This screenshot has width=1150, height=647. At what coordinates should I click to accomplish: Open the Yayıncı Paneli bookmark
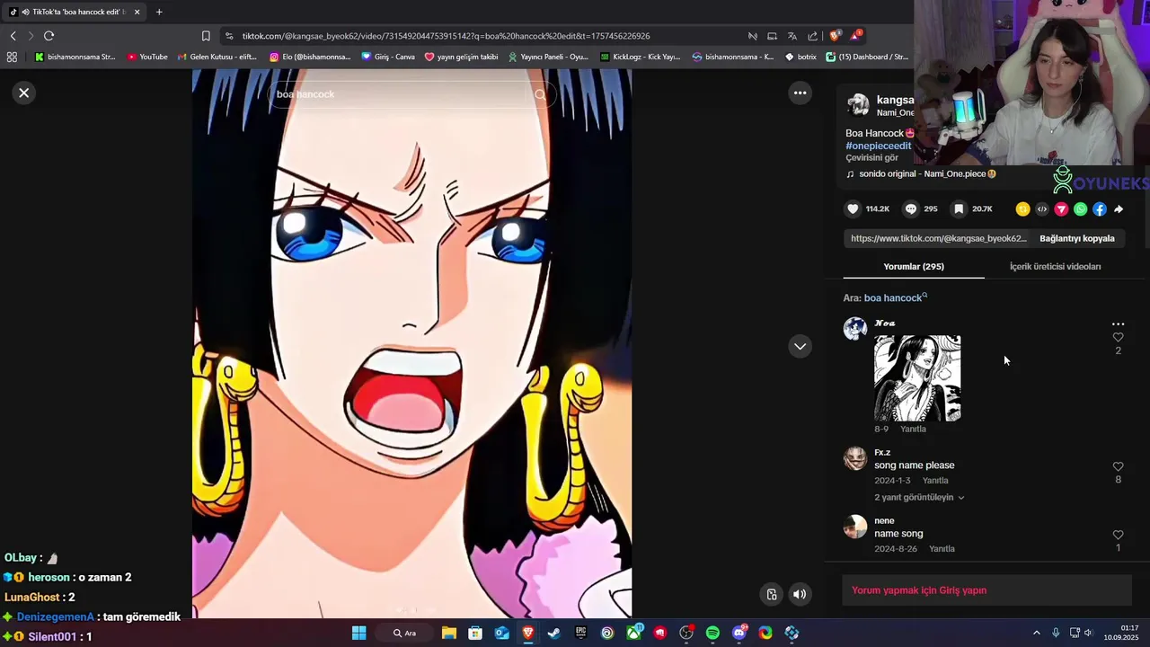point(548,57)
